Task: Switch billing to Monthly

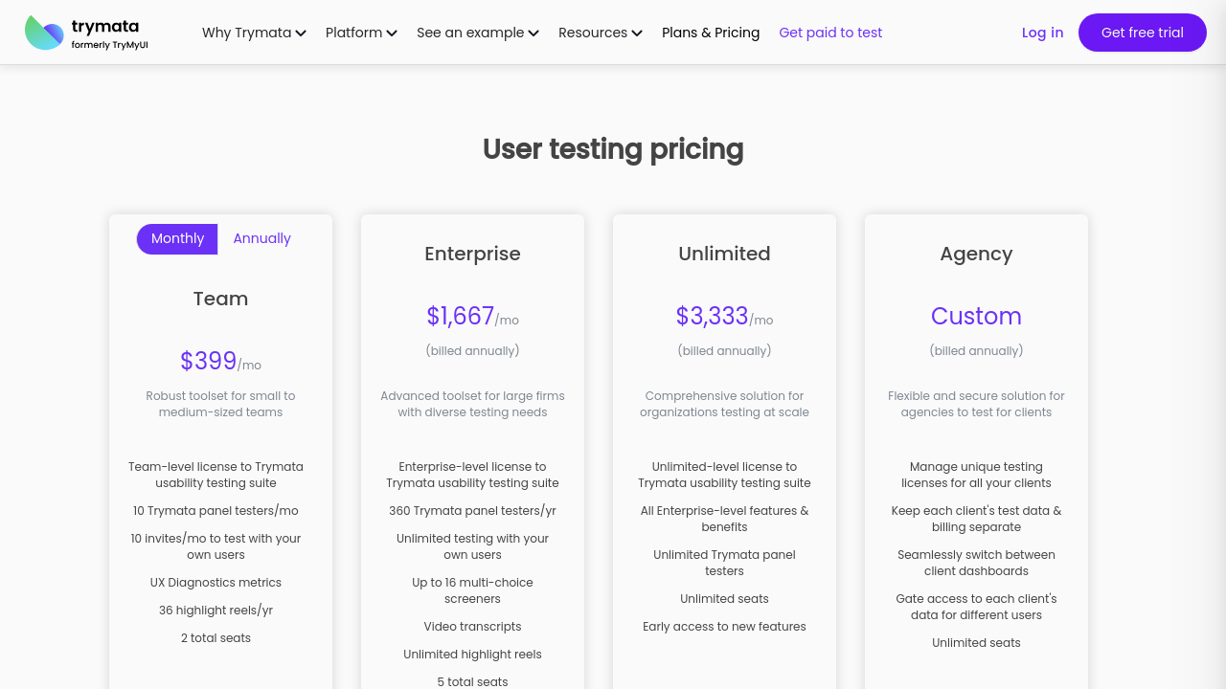Action: coord(177,239)
